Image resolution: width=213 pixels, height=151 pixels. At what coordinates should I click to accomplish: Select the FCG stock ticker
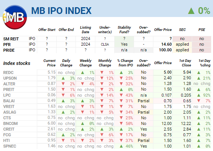tap(7, 135)
